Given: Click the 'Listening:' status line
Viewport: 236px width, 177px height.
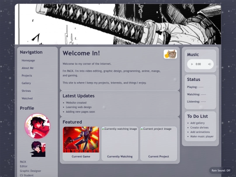Looking at the screenshot, I should point(197,101).
